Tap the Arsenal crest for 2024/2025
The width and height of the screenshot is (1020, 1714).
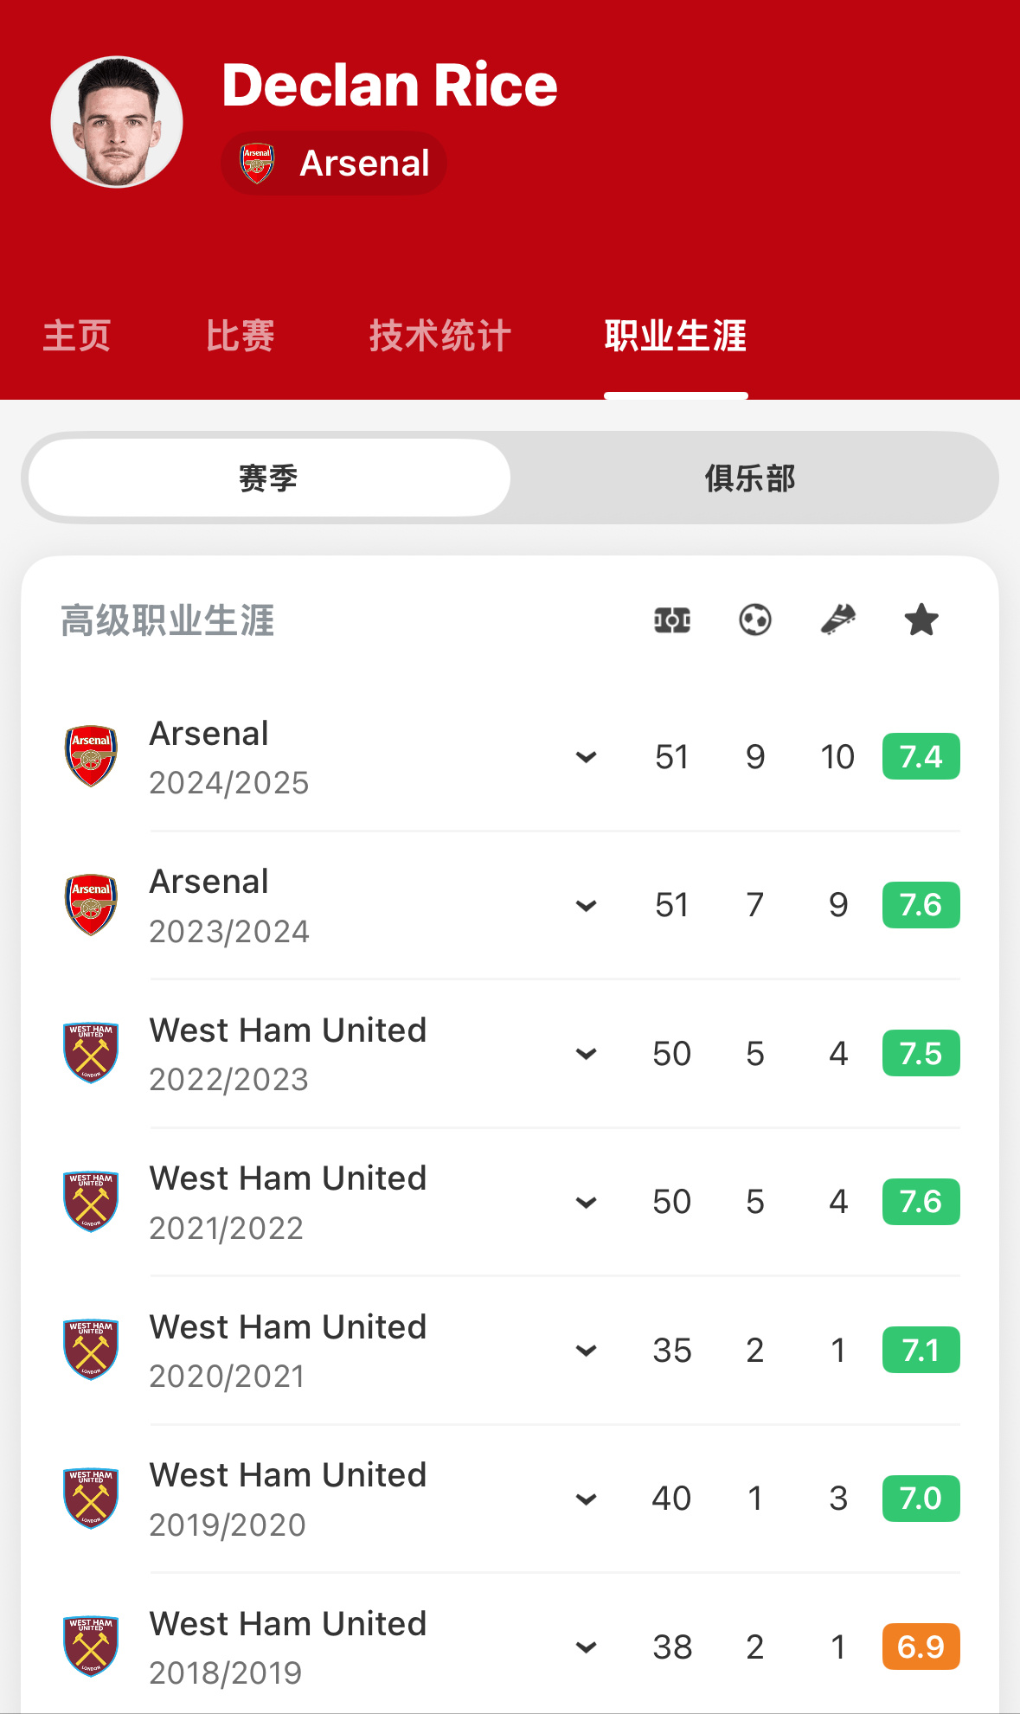91,756
